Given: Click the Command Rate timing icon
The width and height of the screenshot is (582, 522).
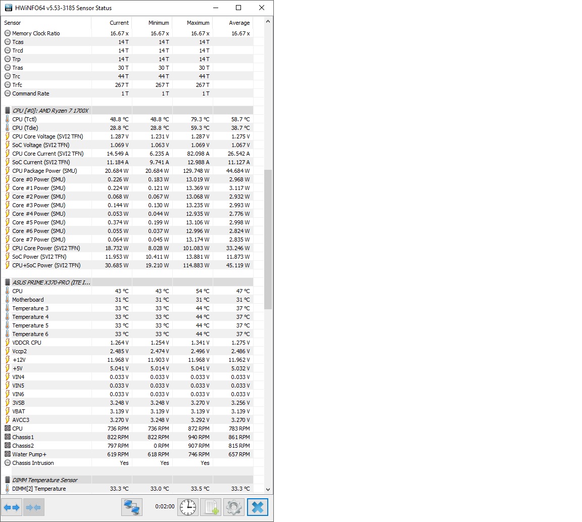Looking at the screenshot, I should coord(8,93).
